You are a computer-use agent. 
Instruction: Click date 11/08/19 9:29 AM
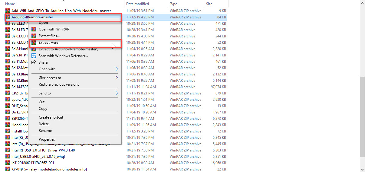pos(140,81)
